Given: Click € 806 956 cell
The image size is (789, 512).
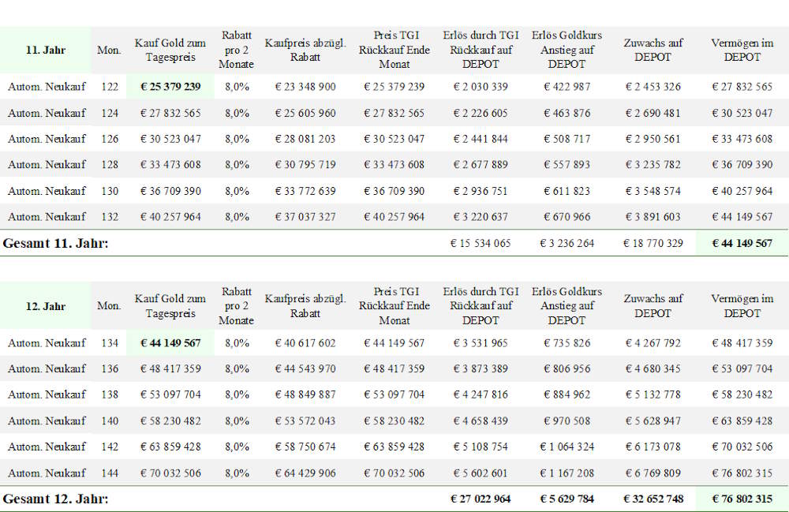Looking at the screenshot, I should 567,368.
